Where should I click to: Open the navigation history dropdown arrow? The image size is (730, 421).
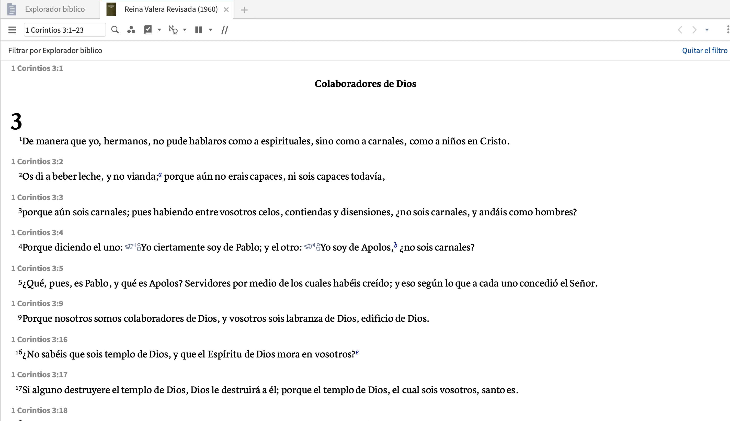(707, 30)
